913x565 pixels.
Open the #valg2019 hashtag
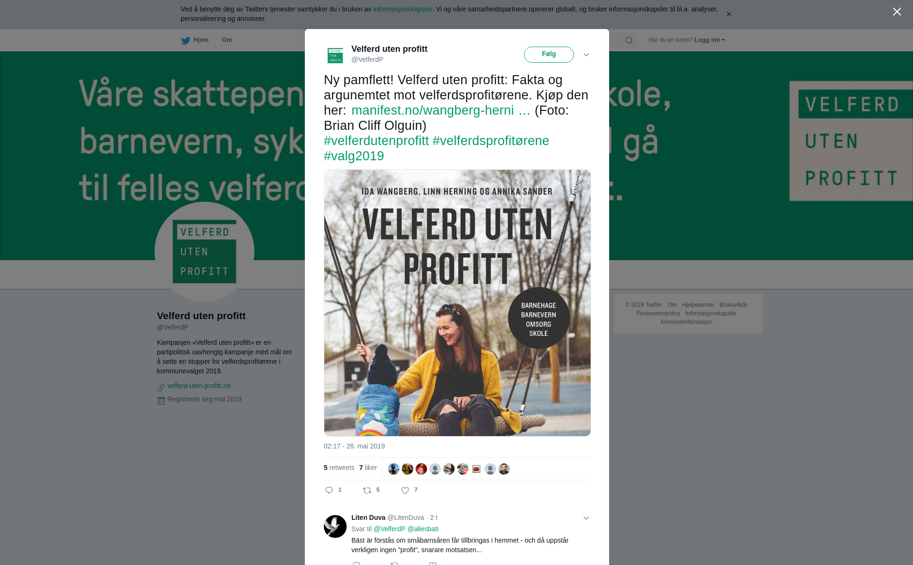pos(354,156)
